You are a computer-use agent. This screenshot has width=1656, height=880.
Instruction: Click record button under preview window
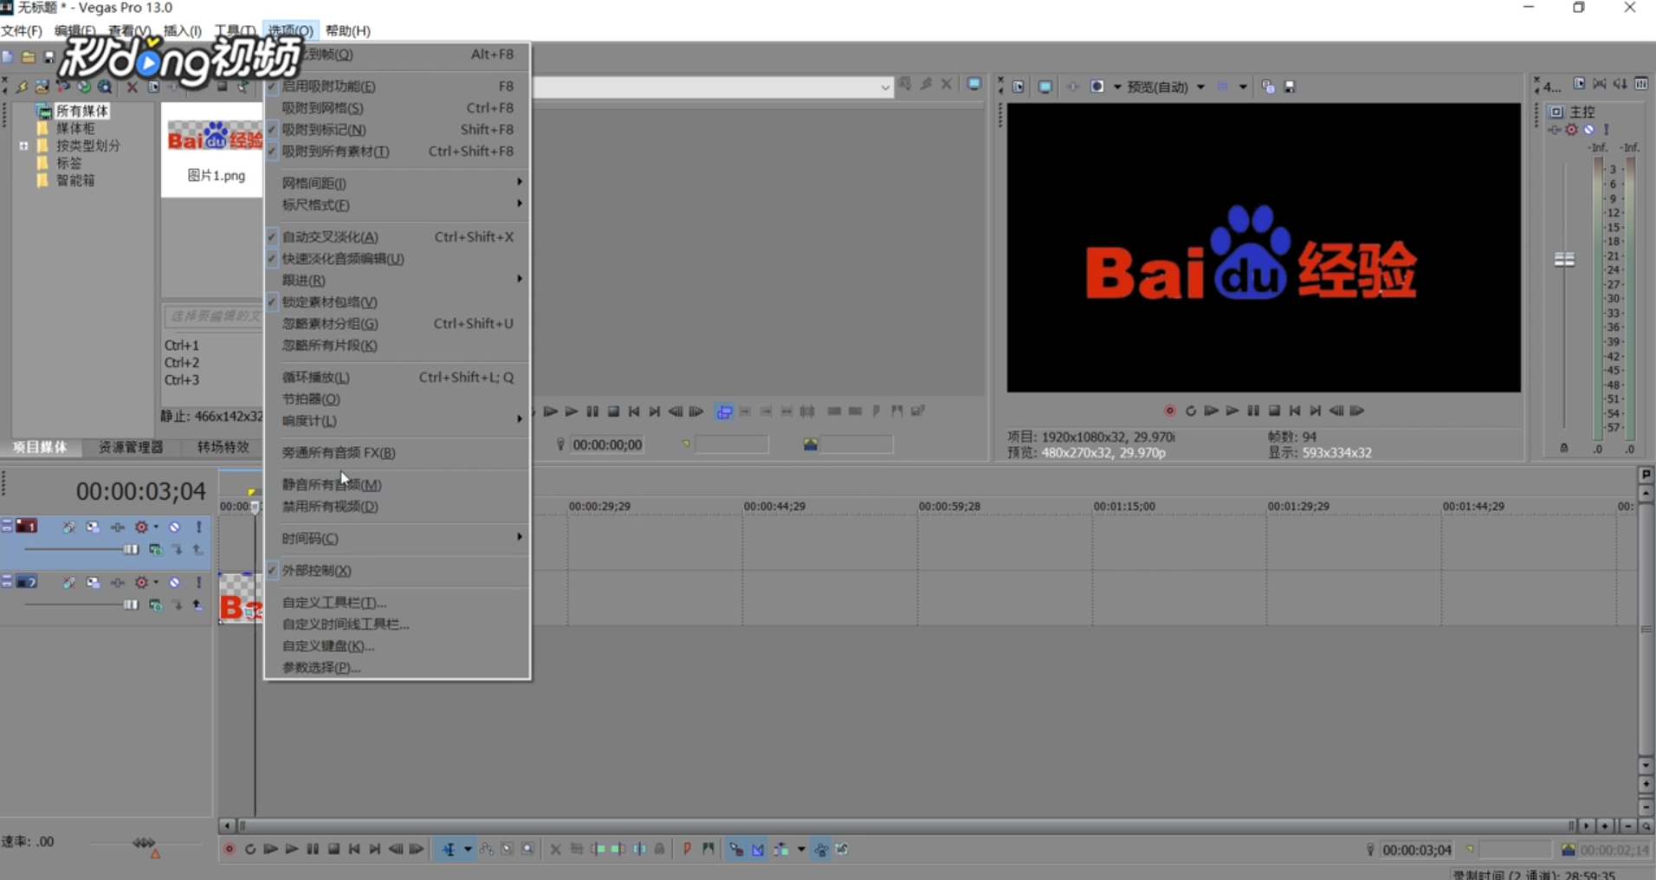pyautogui.click(x=1169, y=411)
